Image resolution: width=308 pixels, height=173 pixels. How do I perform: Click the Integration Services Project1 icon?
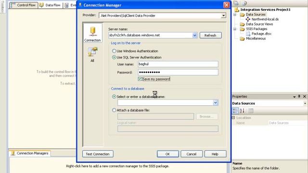tap(237, 10)
